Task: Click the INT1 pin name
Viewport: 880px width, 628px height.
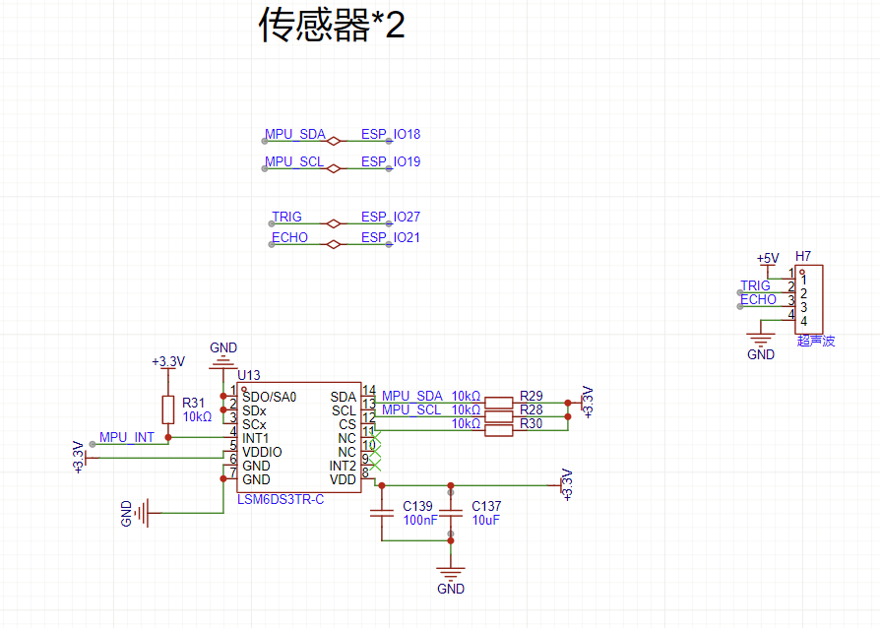Action: click(x=255, y=438)
